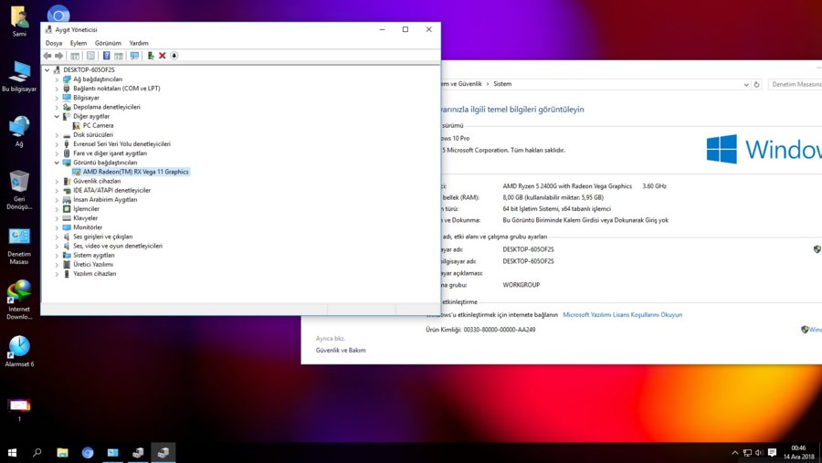Click the shield icon beside computer name
822x463 pixels.
817,249
